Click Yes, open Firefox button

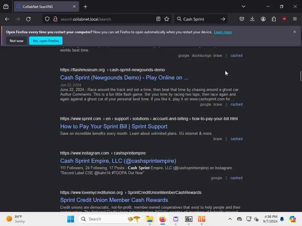coord(46,41)
